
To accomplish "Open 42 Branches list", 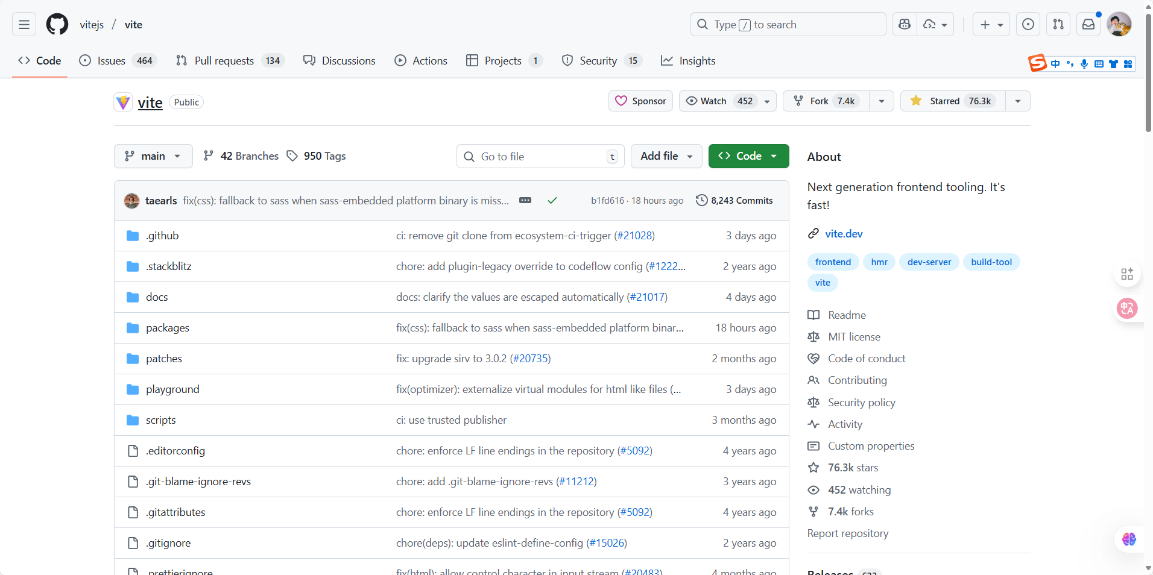I will tap(241, 156).
